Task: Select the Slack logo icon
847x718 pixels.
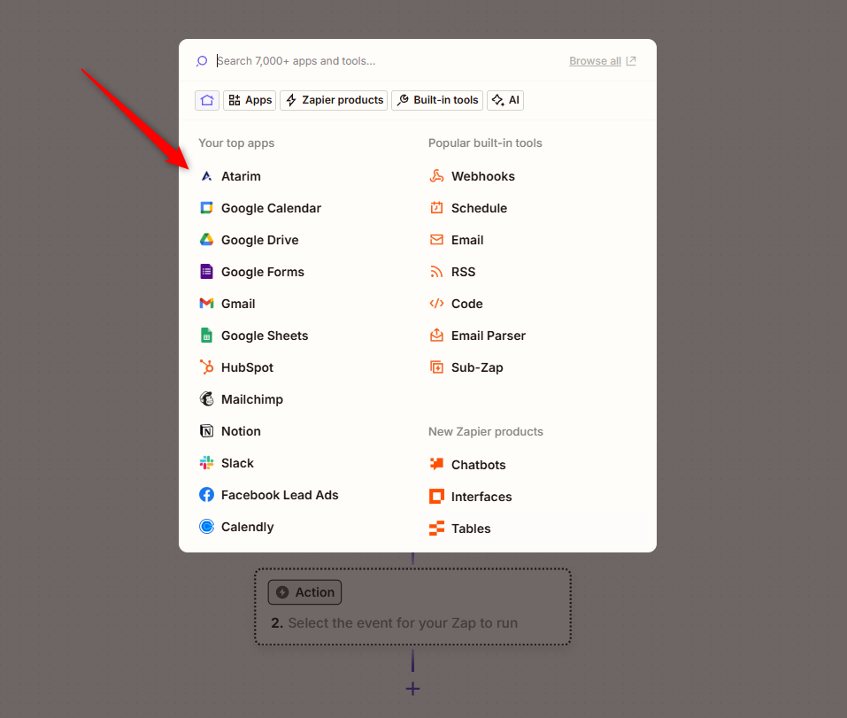Action: (206, 463)
